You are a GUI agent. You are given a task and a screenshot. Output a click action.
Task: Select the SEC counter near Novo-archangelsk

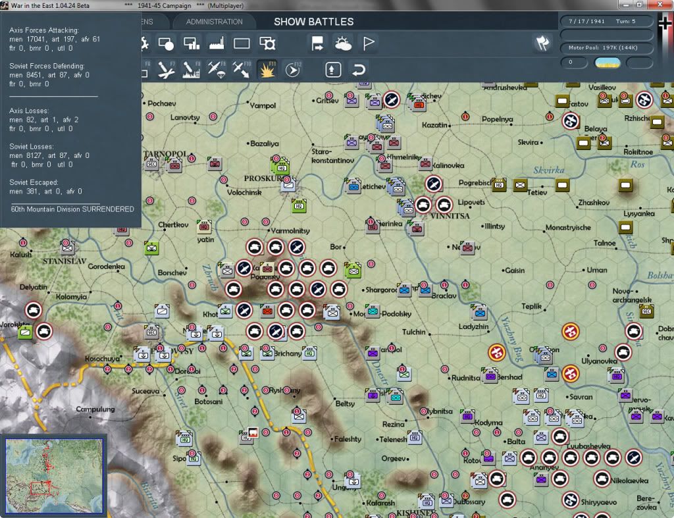tap(646, 311)
